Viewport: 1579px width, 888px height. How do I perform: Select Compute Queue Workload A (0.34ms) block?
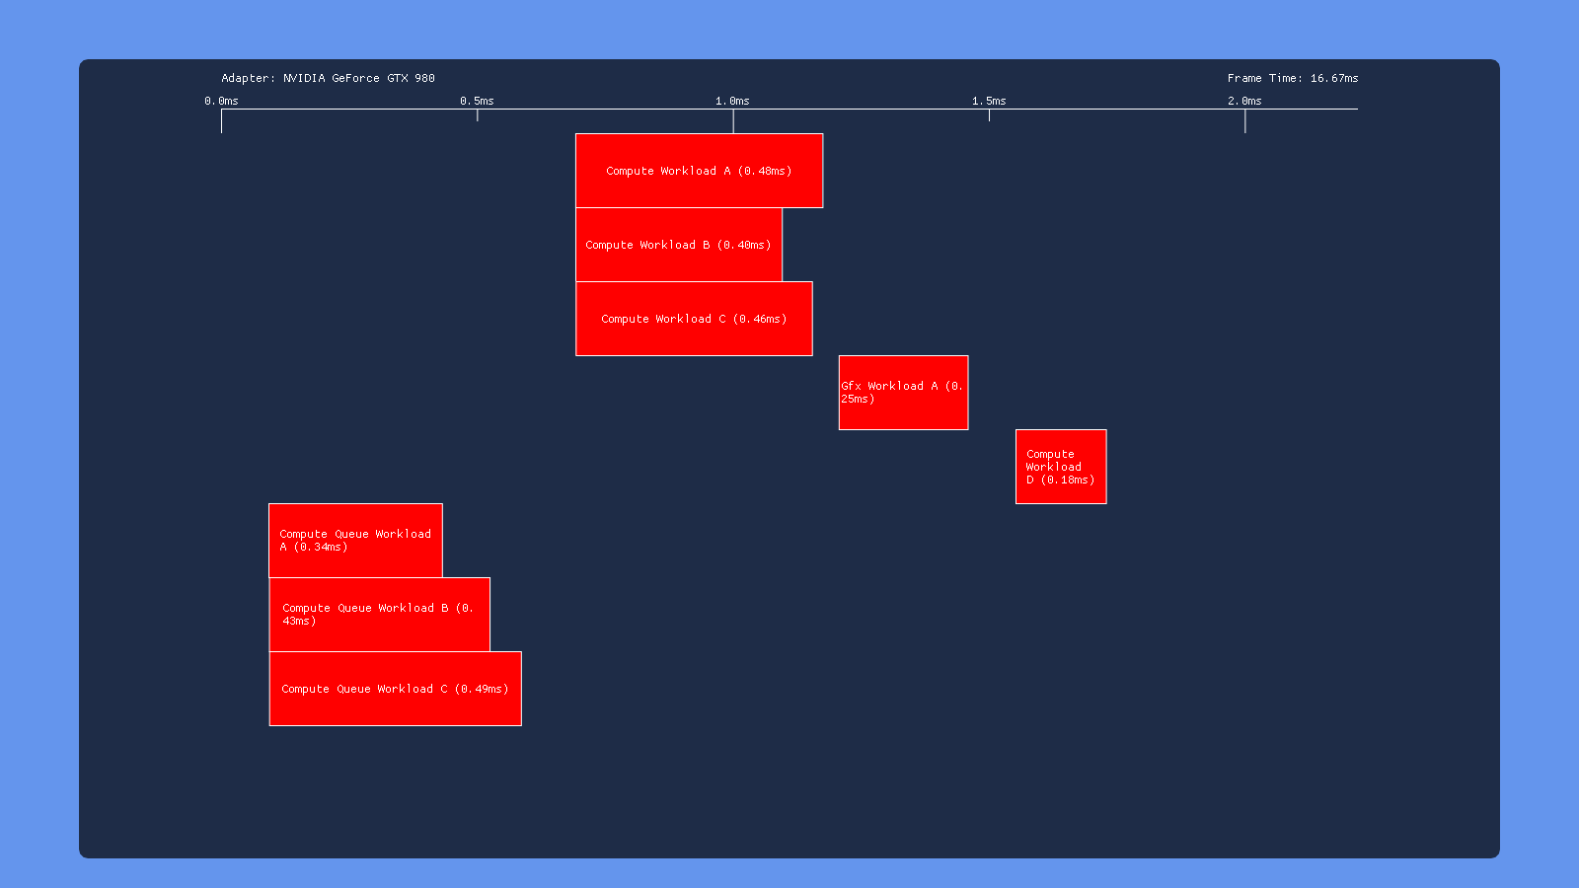click(355, 541)
